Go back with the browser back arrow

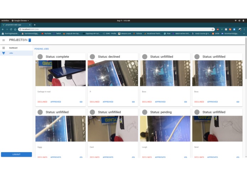(x=3, y=29)
